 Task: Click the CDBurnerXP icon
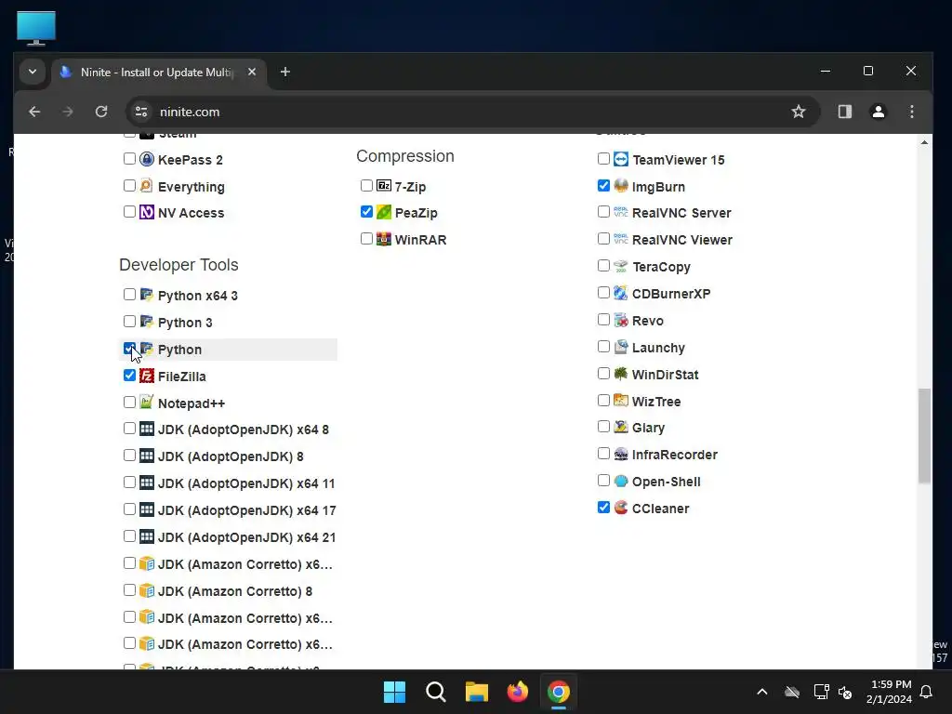[x=620, y=293]
